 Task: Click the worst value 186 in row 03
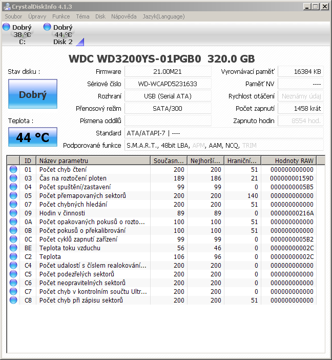(216, 178)
